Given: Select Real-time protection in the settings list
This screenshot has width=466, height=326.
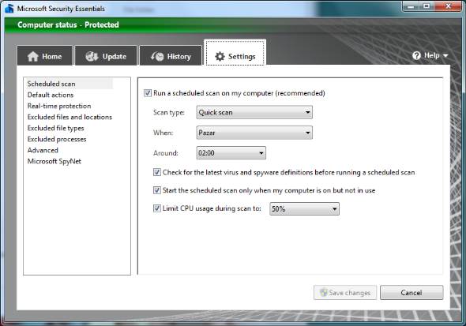Looking at the screenshot, I should pyautogui.click(x=59, y=106).
